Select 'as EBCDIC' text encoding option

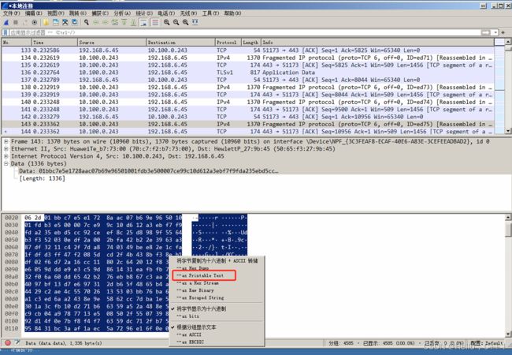click(x=217, y=342)
